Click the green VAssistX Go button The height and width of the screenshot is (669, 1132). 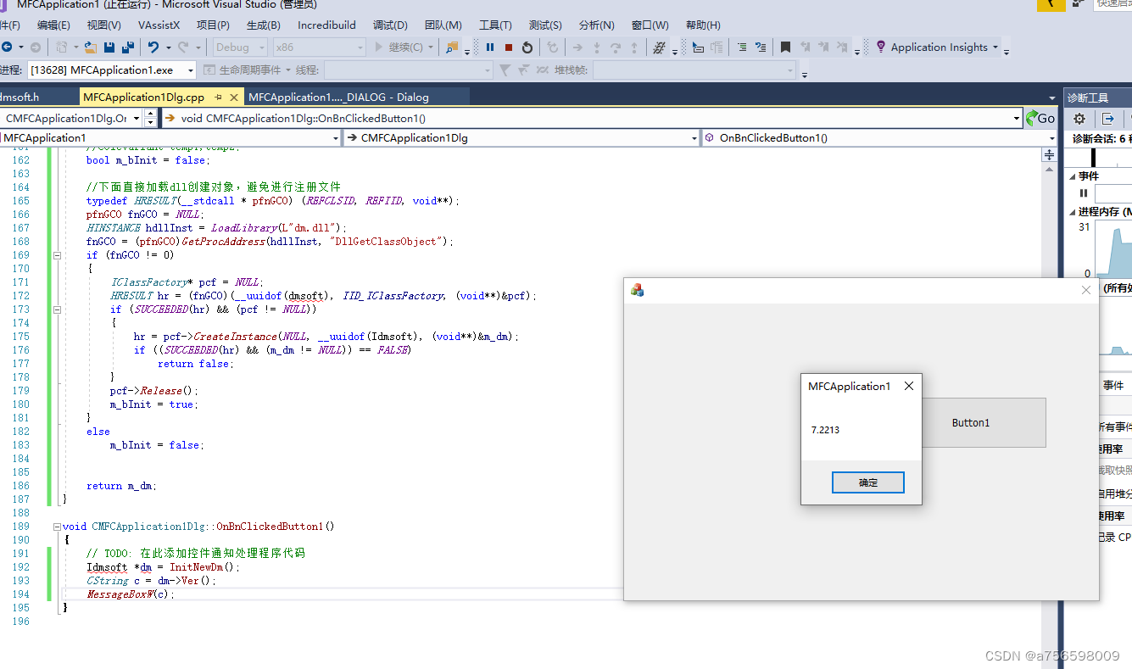(1040, 118)
